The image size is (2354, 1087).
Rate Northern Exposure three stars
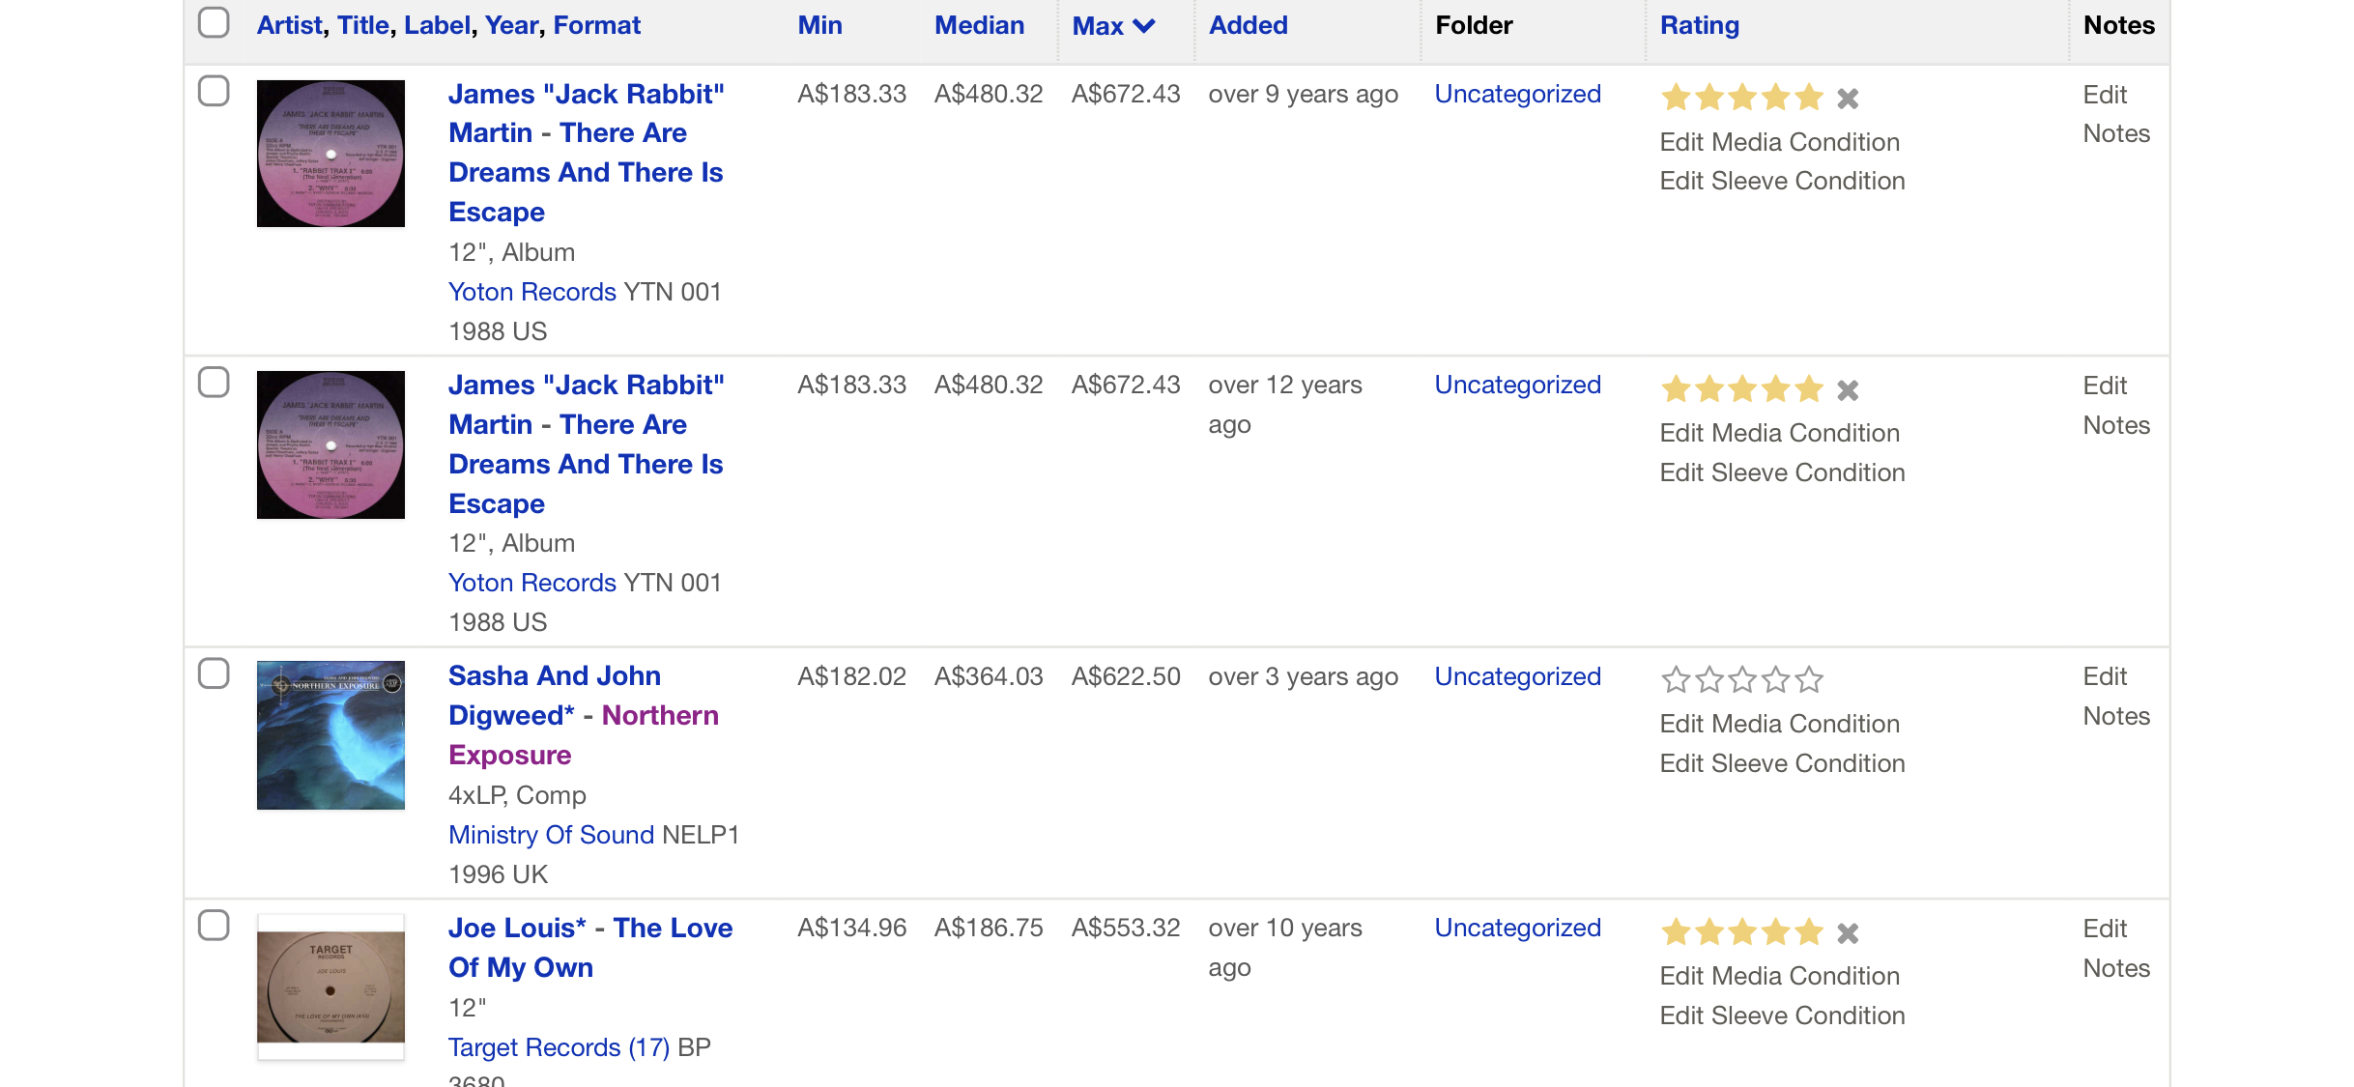pos(1742,680)
